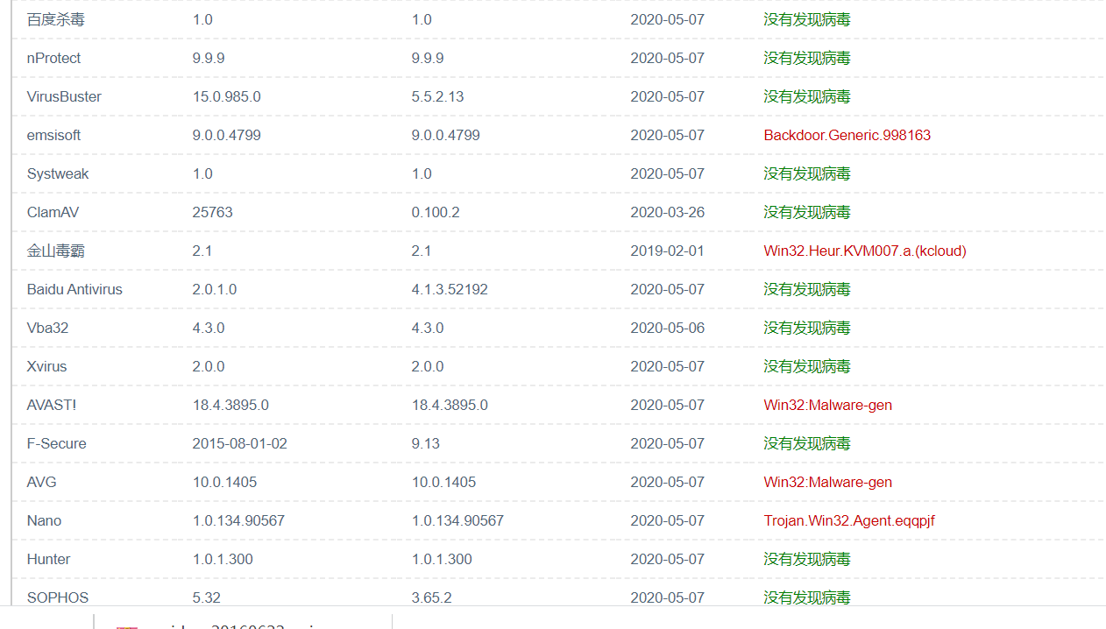Viewport: 1106px width, 629px height.
Task: Click the 2015-08-01-02 version value
Action: pos(240,443)
